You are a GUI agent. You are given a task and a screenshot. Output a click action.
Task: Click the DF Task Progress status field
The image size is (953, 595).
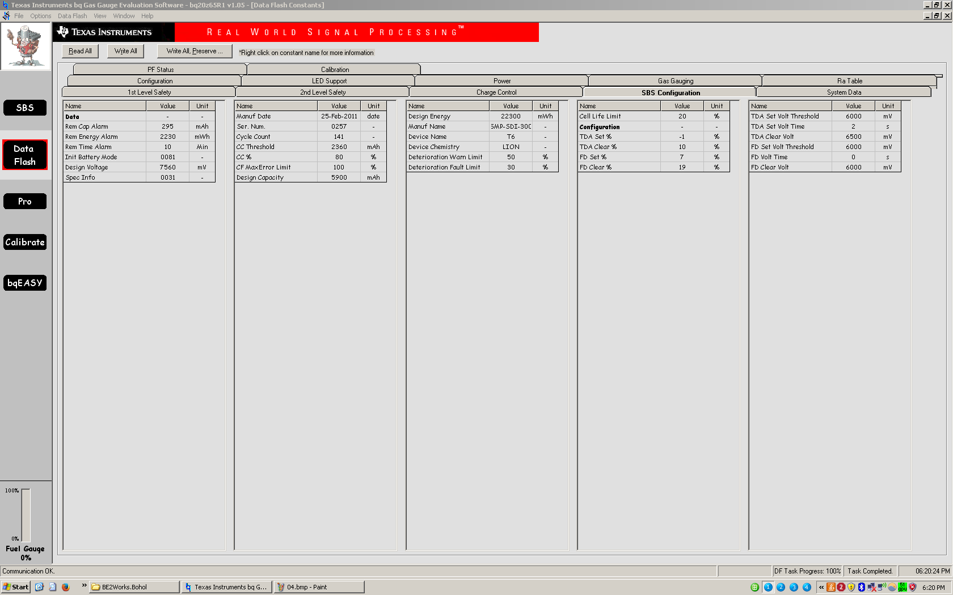coord(807,571)
